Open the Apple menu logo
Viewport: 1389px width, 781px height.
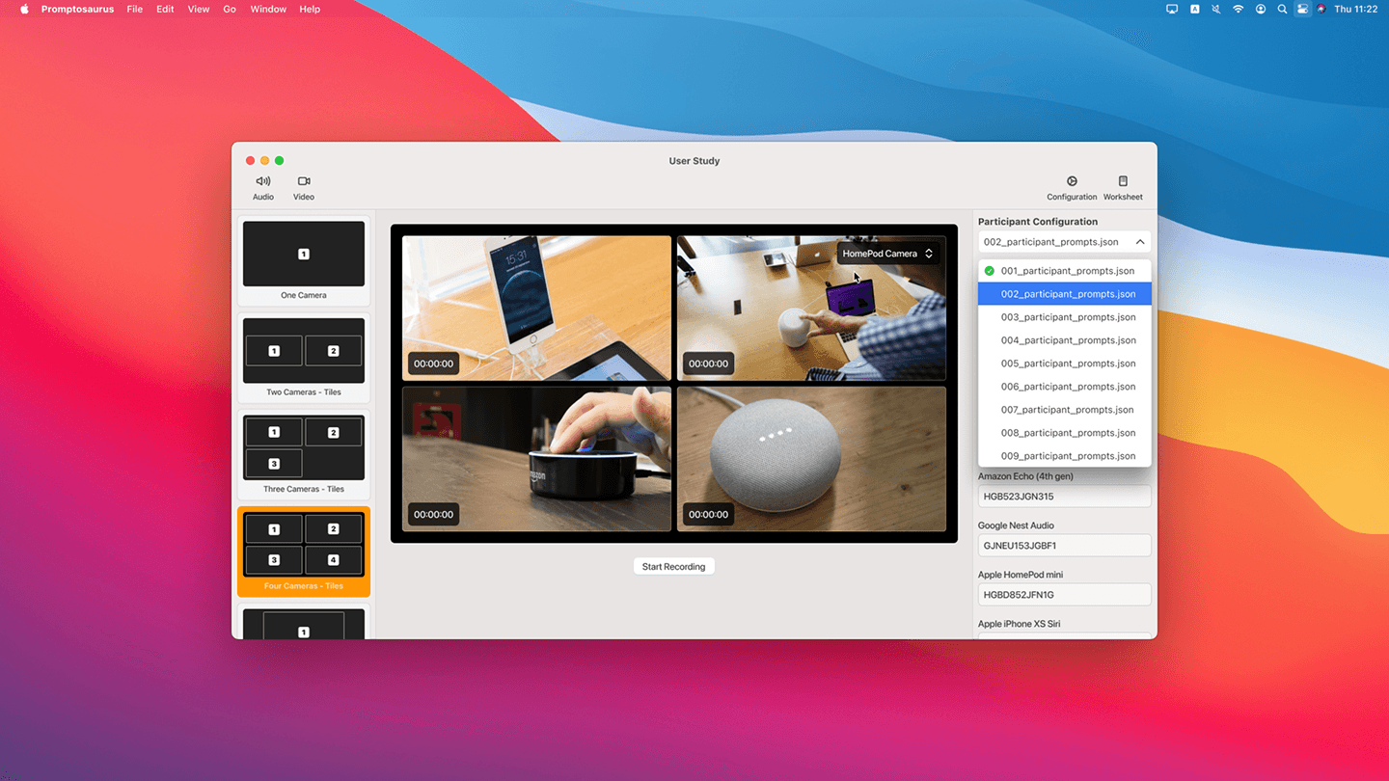pyautogui.click(x=24, y=9)
